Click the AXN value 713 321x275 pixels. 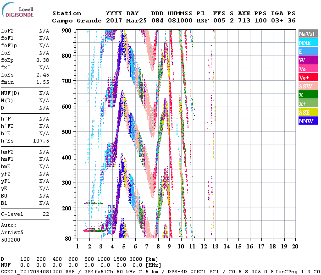244,21
